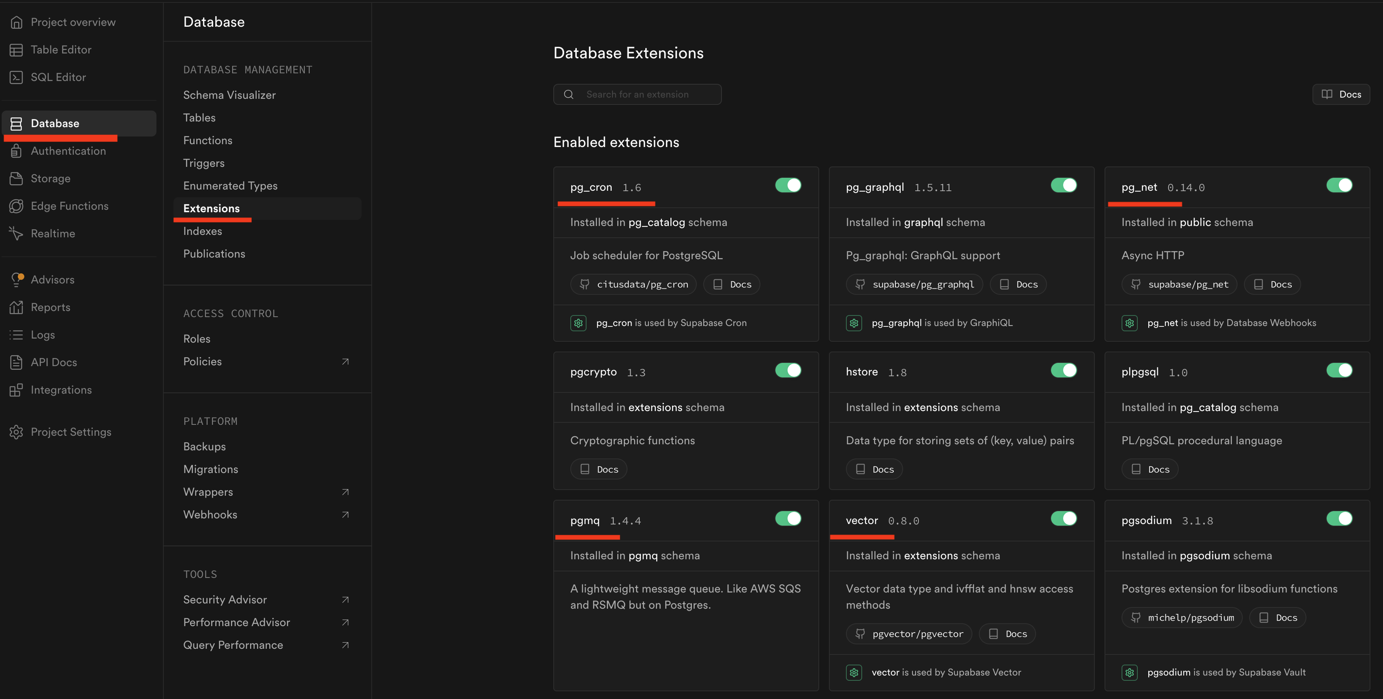Click the Database stack icon
Viewport: 1383px width, 699px height.
tap(16, 124)
